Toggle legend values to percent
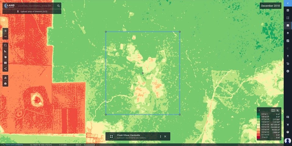 [277, 110]
